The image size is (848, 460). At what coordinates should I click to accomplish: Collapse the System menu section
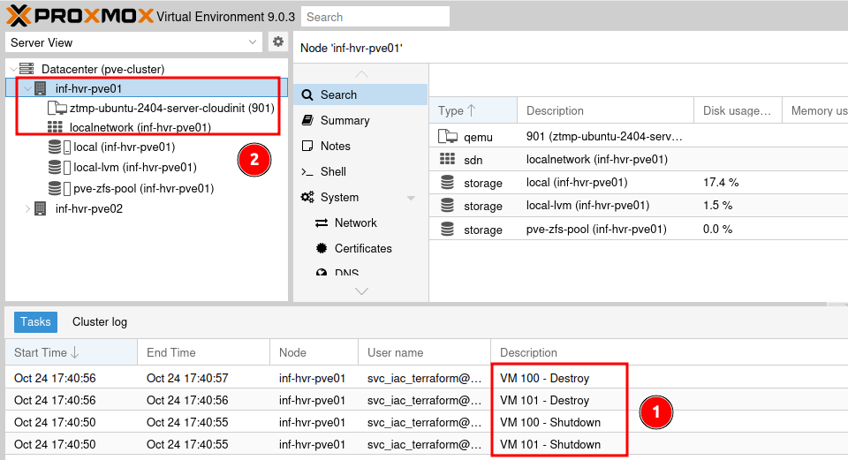click(x=411, y=198)
